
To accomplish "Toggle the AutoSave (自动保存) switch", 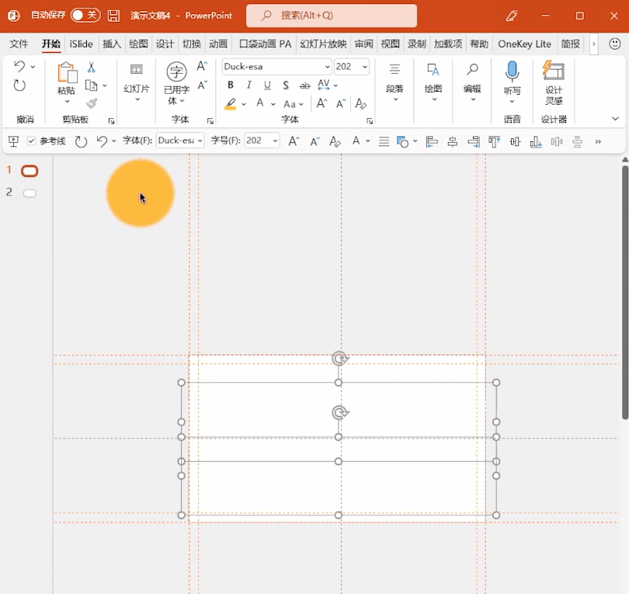I will click(85, 16).
